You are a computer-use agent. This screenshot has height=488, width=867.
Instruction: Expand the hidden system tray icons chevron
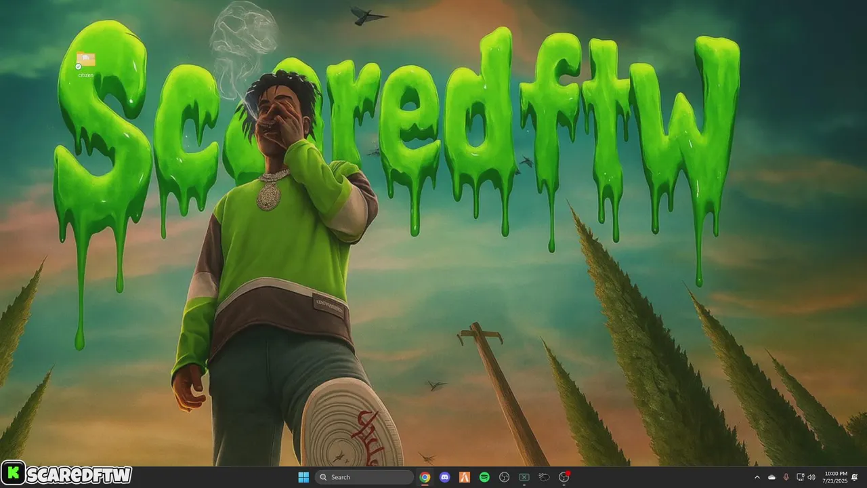pos(757,477)
